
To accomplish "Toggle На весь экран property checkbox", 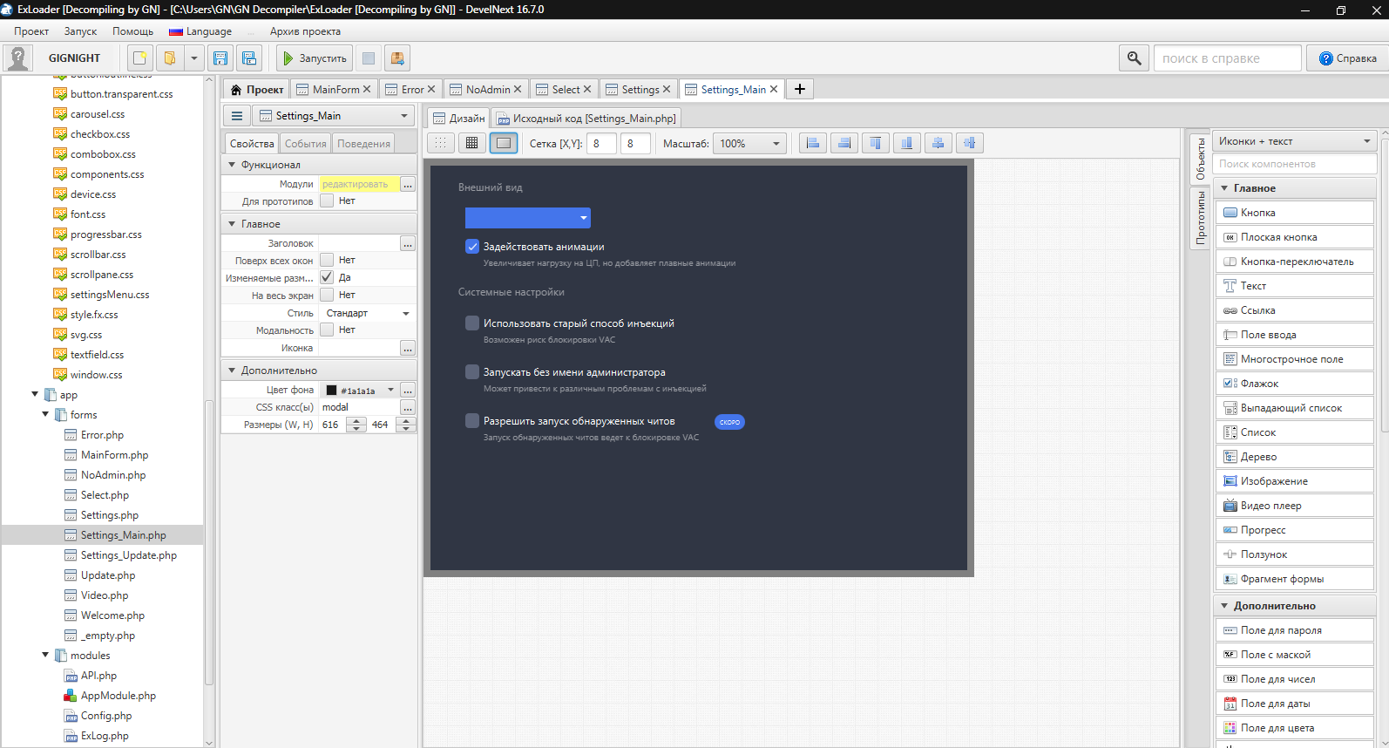I will tap(327, 295).
